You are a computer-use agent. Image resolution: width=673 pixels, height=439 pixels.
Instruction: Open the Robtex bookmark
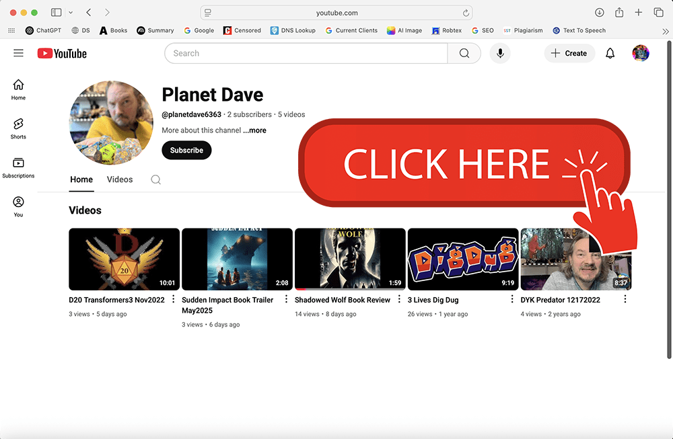click(x=447, y=30)
